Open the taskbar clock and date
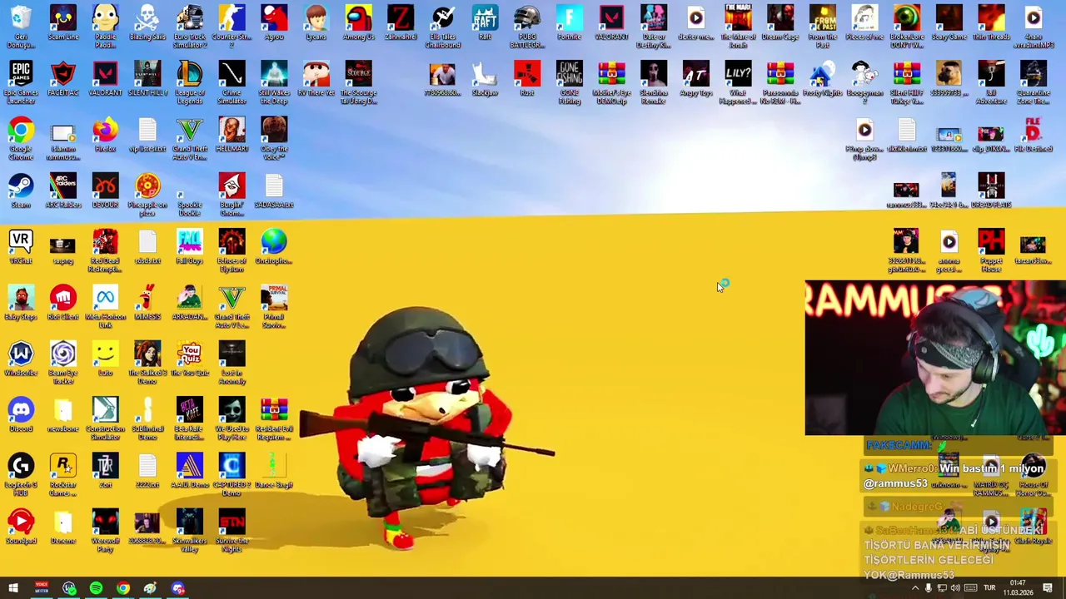1066x599 pixels. [x=1018, y=589]
